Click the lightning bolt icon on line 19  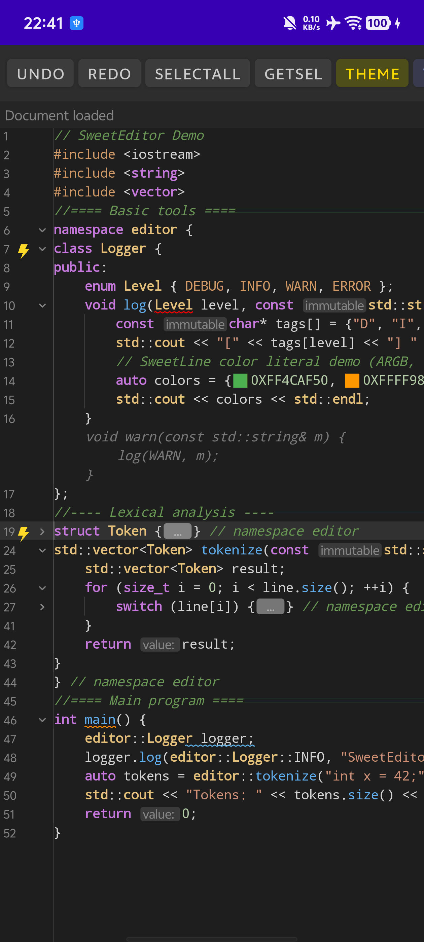click(24, 533)
